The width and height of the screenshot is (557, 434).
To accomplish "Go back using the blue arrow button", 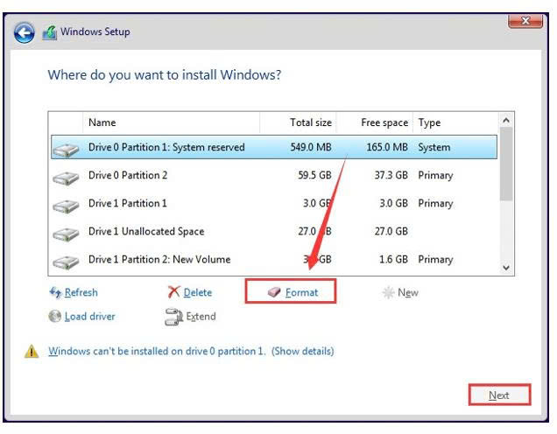I will [25, 33].
